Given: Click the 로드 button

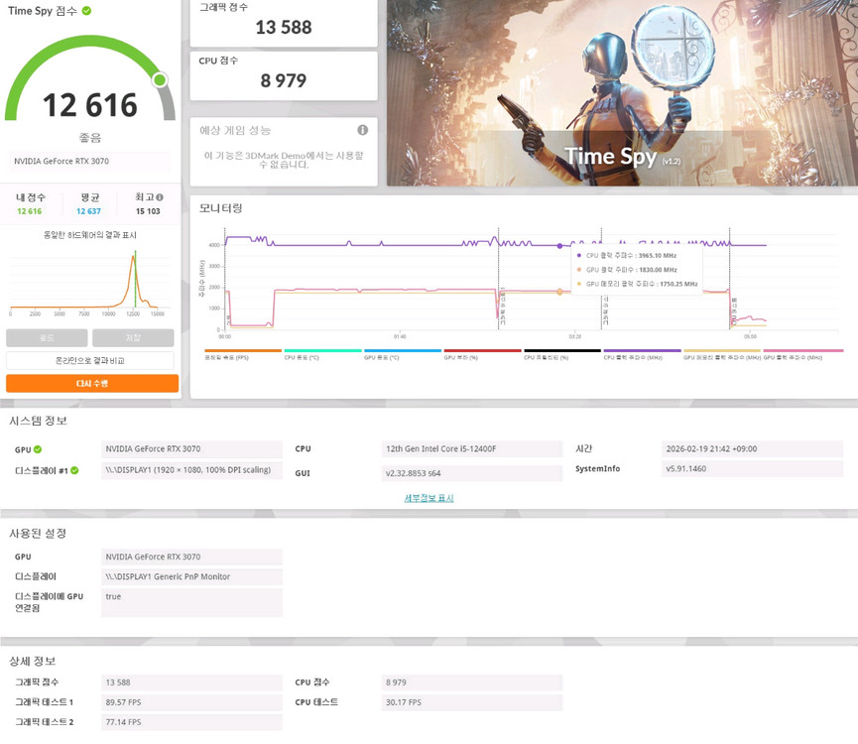Looking at the screenshot, I should [x=47, y=337].
